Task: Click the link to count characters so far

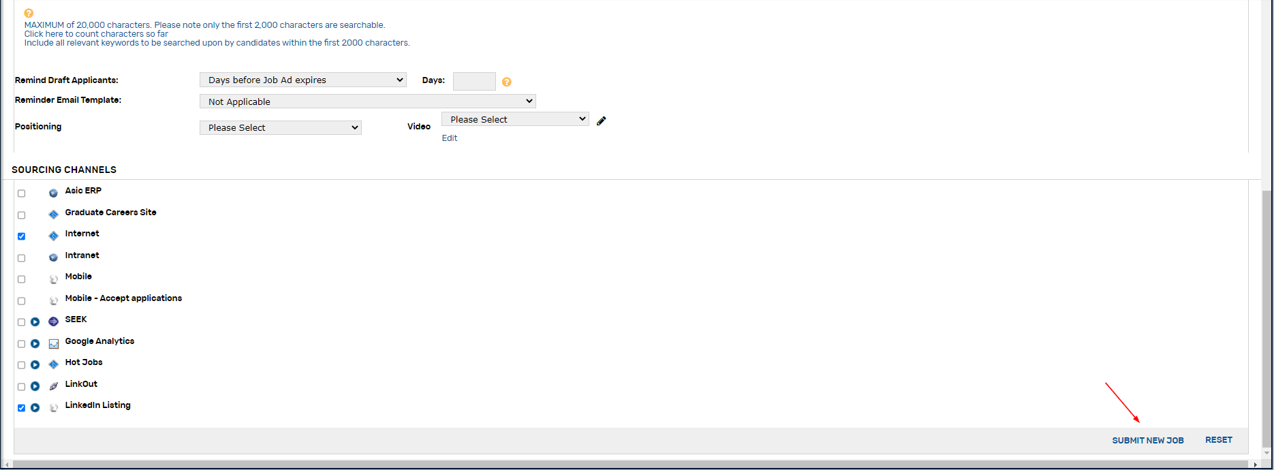Action: (96, 33)
